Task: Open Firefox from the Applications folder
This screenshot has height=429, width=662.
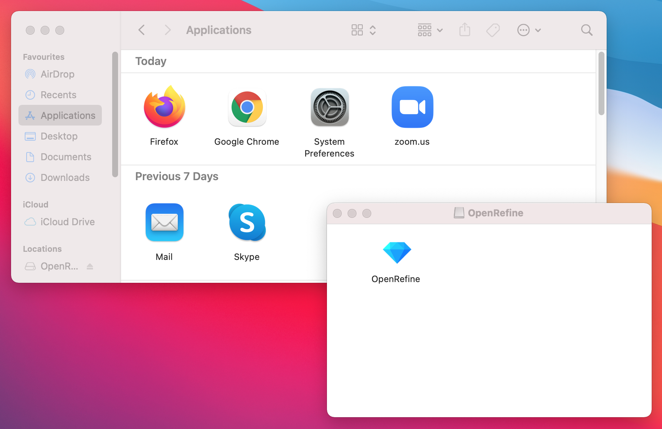Action: click(164, 107)
